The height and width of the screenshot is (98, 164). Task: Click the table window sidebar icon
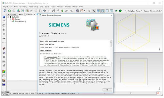point(4,76)
